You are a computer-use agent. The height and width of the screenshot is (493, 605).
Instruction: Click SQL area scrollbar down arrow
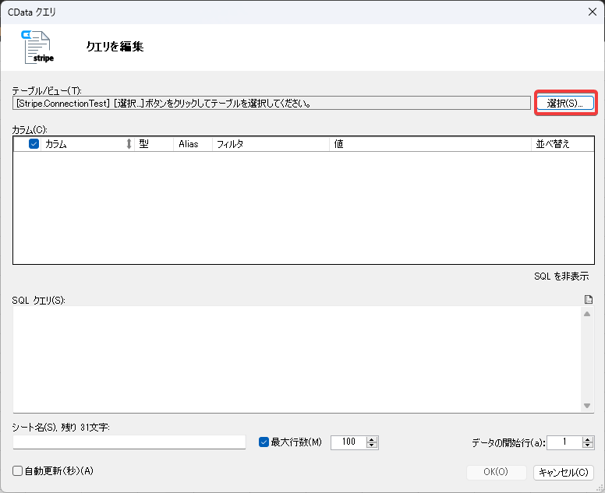tap(587, 406)
